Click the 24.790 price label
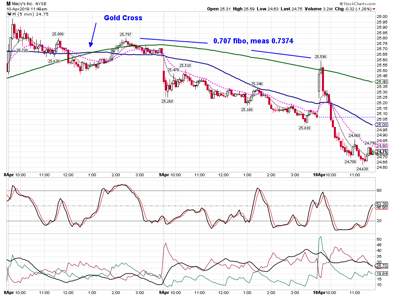 coord(370,143)
